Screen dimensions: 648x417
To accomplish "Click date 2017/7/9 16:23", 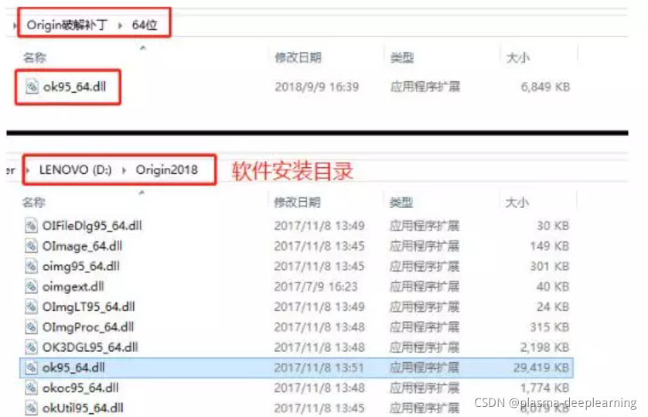I will coord(315,286).
